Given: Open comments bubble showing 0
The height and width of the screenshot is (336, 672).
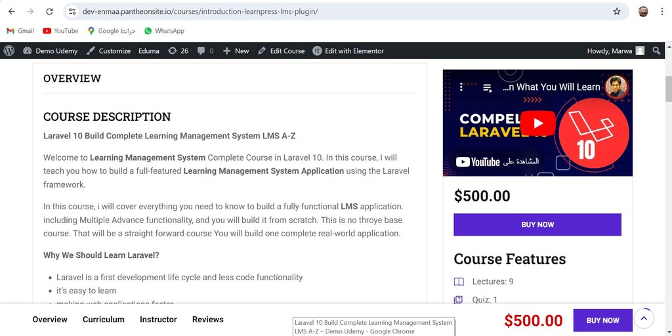Looking at the screenshot, I should tap(205, 51).
